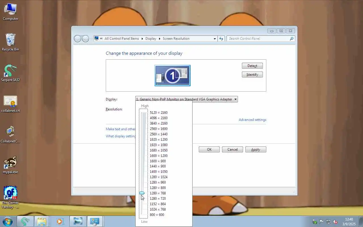Click the Cancel button
This screenshot has height=227, width=363.
(233, 150)
